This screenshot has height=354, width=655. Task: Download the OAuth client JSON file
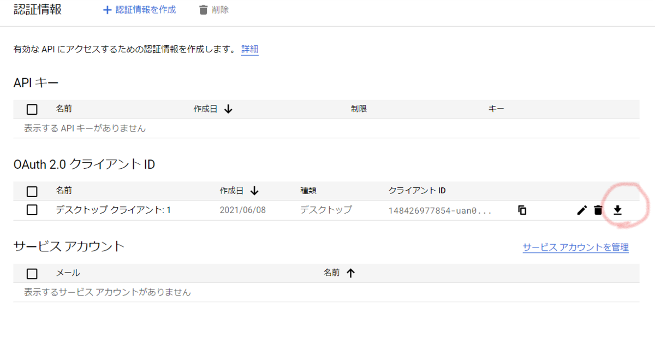coord(617,210)
